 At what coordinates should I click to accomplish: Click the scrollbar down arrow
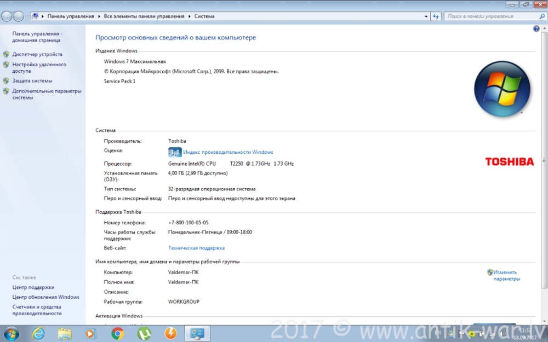point(544,321)
